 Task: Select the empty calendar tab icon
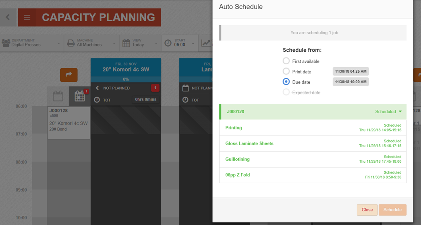coord(58,96)
